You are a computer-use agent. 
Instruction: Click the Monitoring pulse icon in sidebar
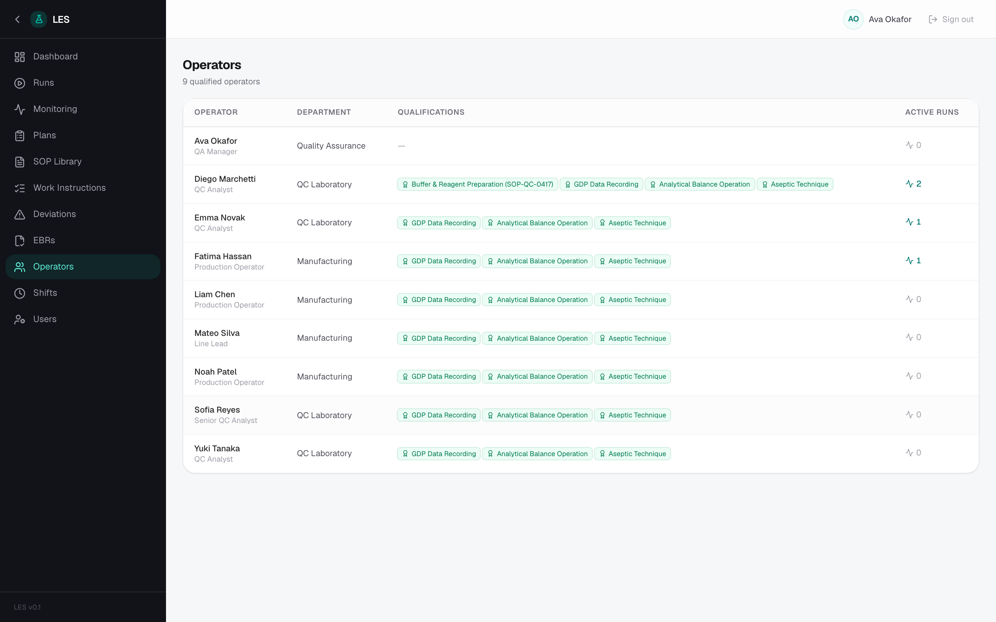[20, 110]
